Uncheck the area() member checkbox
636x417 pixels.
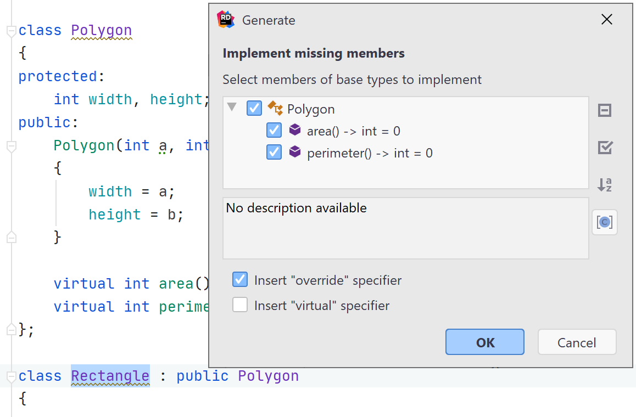(274, 130)
